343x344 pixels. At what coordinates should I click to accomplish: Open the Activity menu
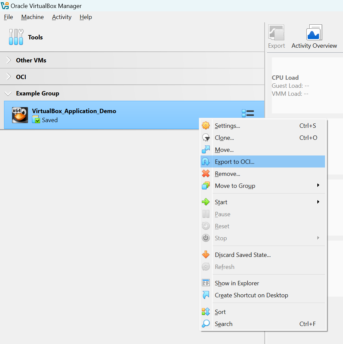pyautogui.click(x=62, y=17)
